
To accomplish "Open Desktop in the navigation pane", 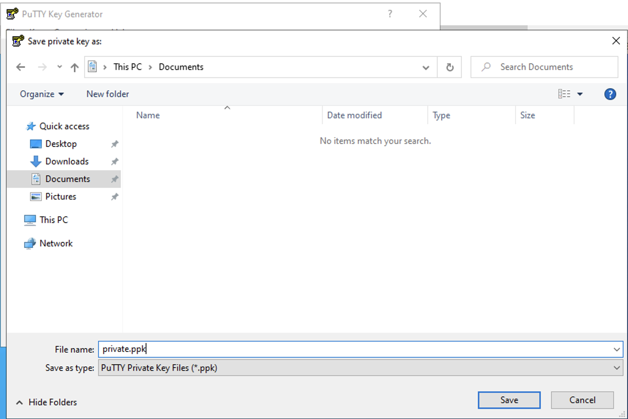I will click(61, 144).
